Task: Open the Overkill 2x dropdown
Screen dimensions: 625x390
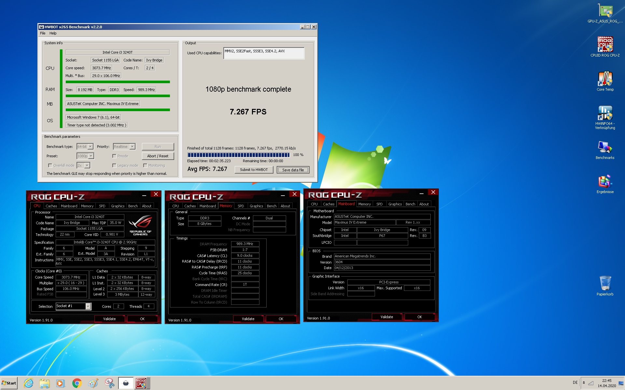Action: click(x=83, y=165)
